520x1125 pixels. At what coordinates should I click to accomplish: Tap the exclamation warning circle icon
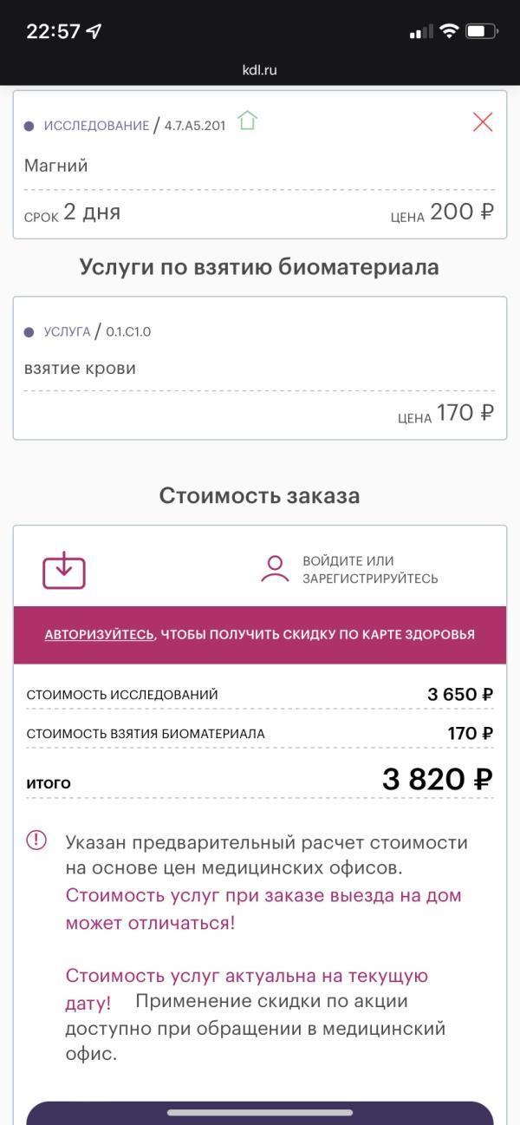[36, 840]
